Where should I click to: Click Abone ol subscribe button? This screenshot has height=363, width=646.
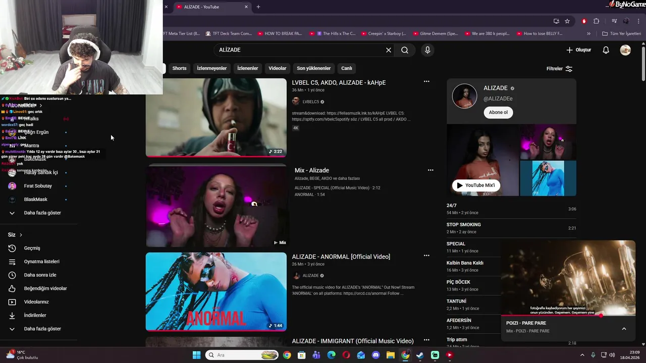click(498, 112)
